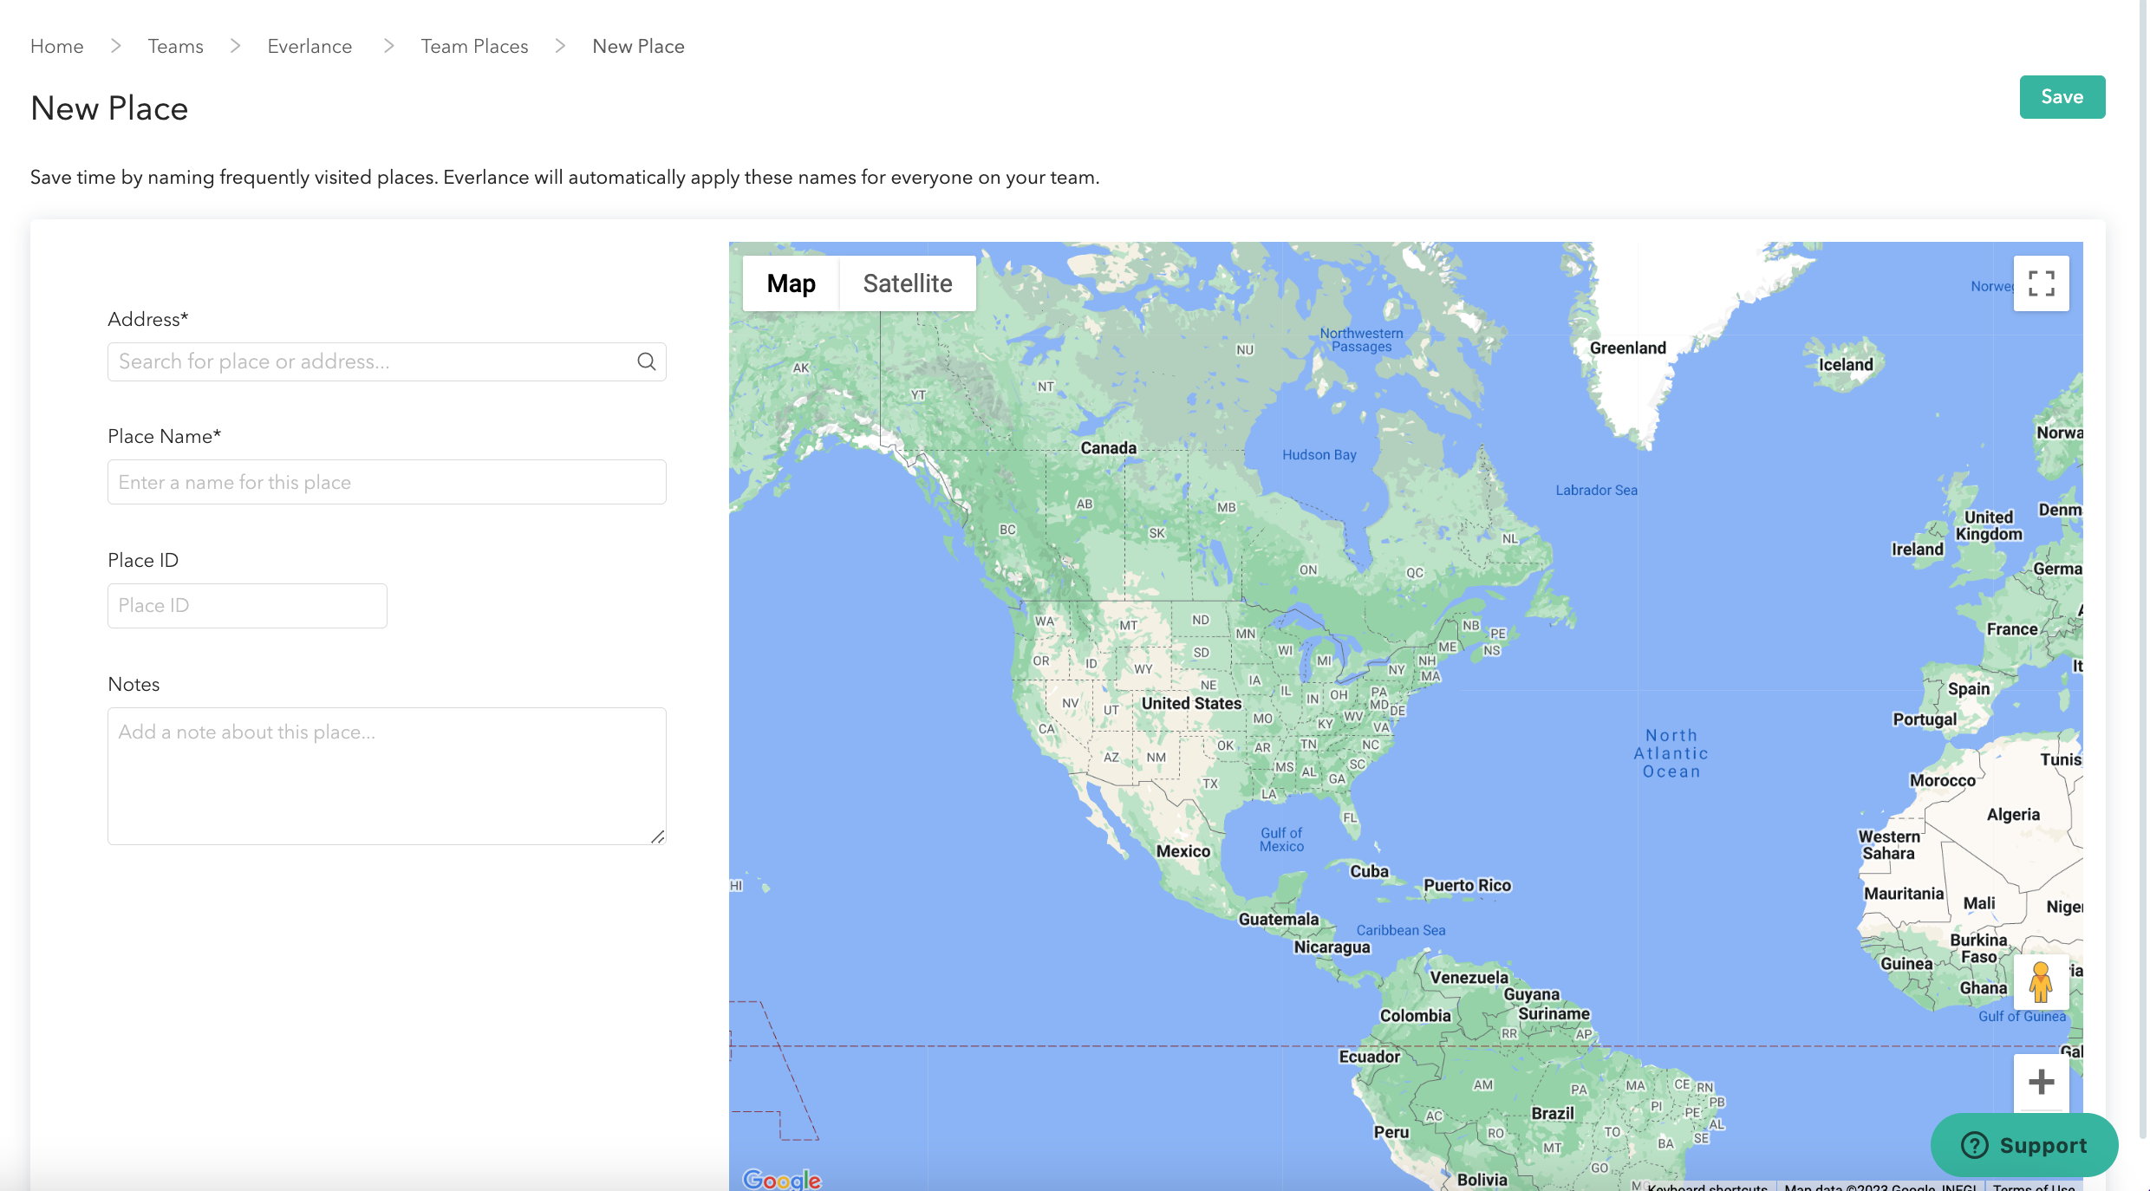Open Terms of Use link on map
The width and height of the screenshot is (2150, 1191).
pyautogui.click(x=2033, y=1186)
